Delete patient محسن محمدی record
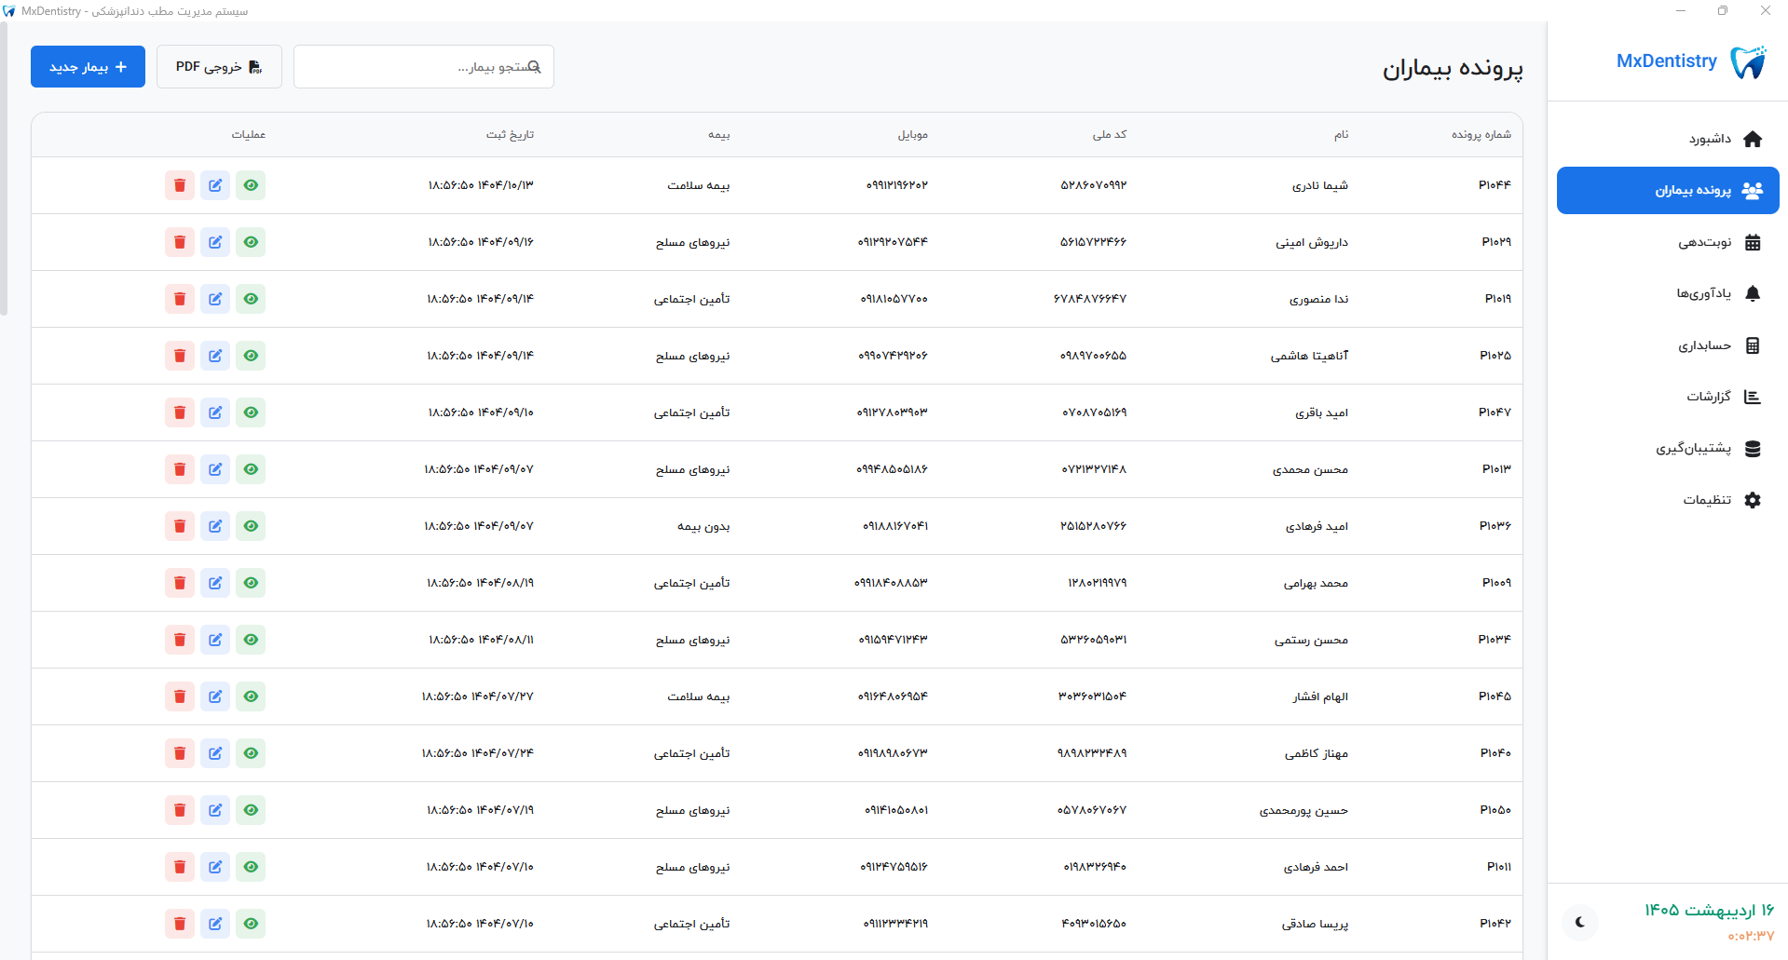Screen dimensions: 1788x960 [180, 469]
